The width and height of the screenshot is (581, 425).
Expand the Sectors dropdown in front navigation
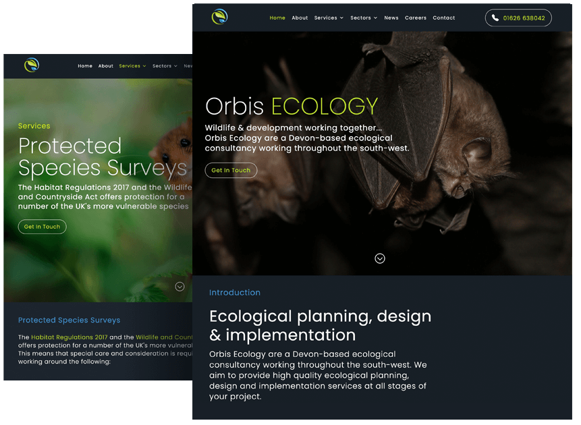tap(364, 18)
